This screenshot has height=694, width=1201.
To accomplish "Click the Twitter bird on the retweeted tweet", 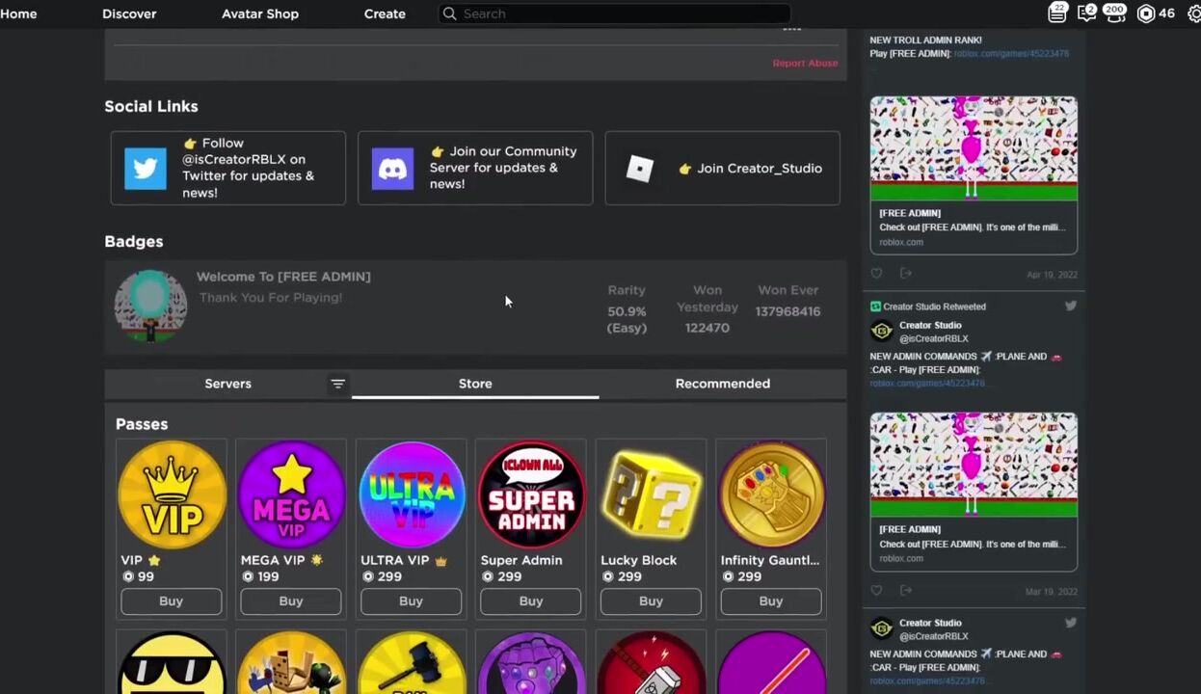I will tap(1070, 307).
